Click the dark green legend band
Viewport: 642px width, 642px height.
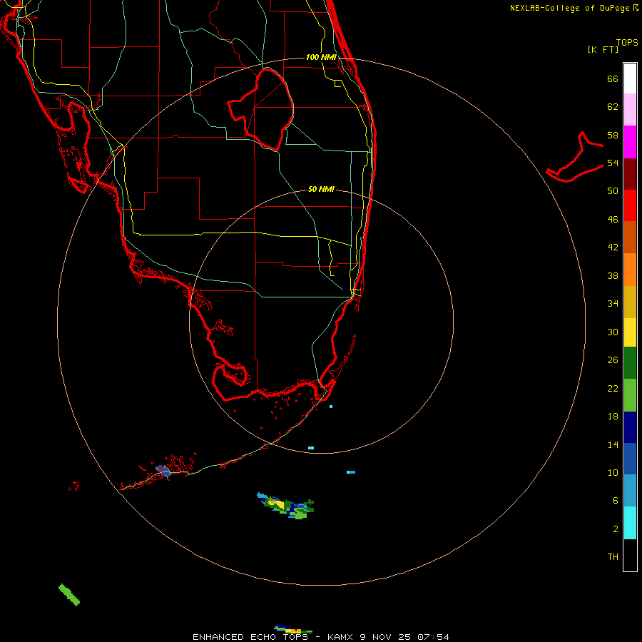[x=630, y=363]
